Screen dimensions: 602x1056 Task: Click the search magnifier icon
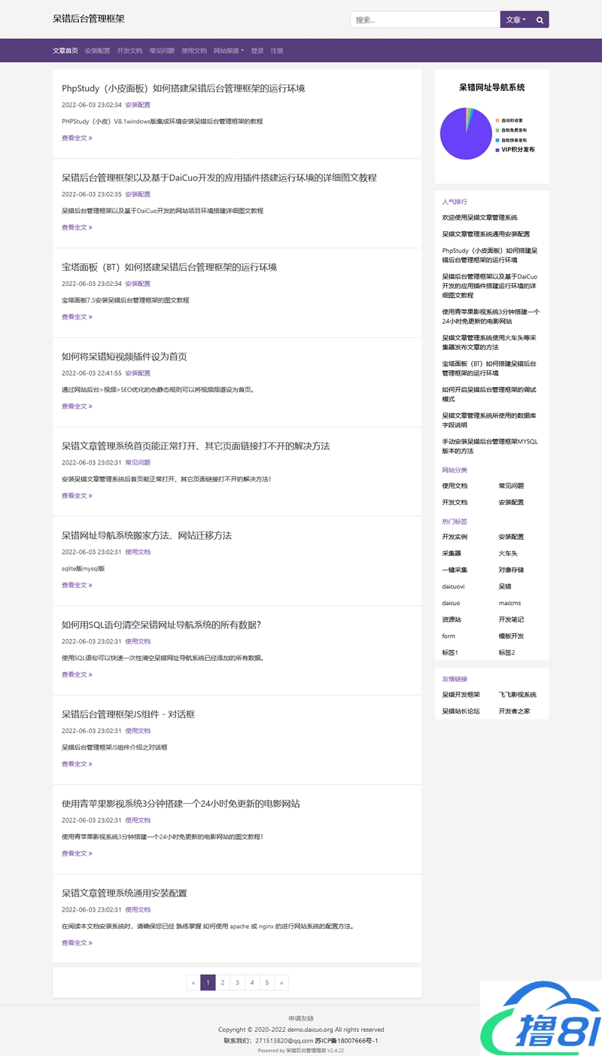(x=540, y=19)
